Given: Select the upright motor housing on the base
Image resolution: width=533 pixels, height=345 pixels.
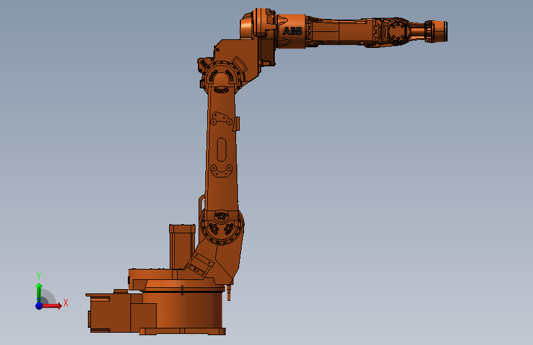Looking at the screenshot, I should pos(182,247).
